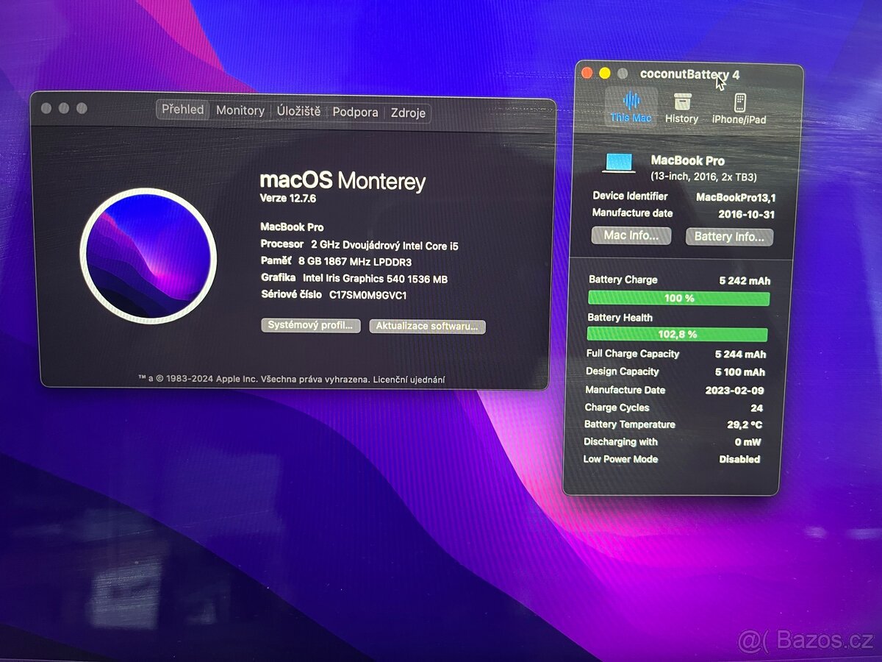
Task: Open Aktualizace softwaru
Action: [x=426, y=326]
